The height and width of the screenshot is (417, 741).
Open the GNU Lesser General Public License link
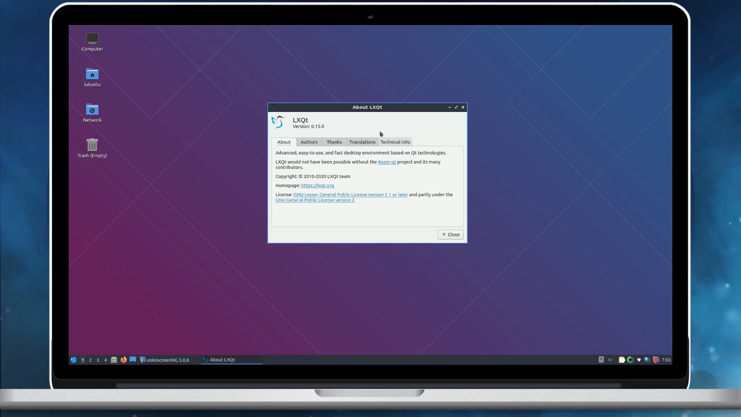350,195
